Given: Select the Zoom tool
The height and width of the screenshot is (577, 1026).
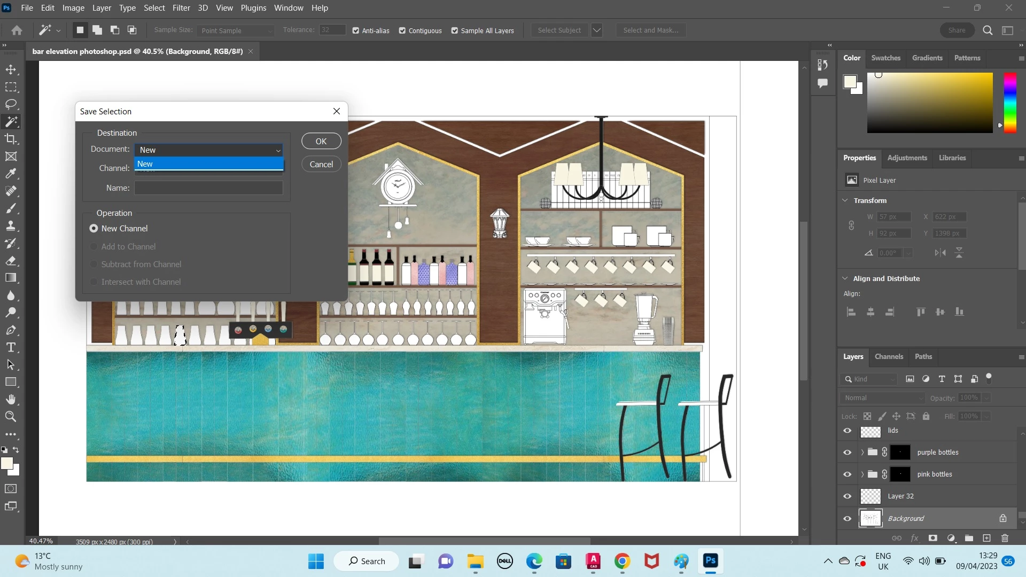Looking at the screenshot, I should 11,417.
